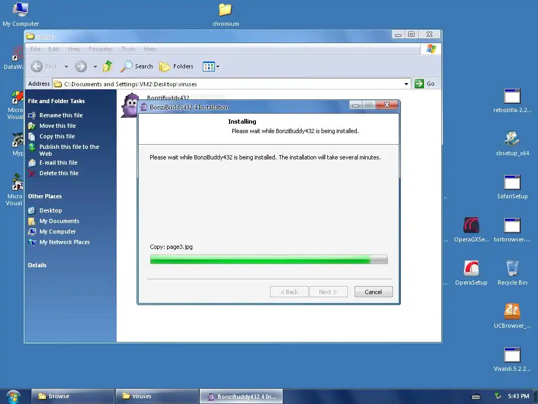Viewport: 538px width, 404px height.
Task: Select the BonziBuddy432 purple gorilla file icon
Action: click(x=130, y=106)
